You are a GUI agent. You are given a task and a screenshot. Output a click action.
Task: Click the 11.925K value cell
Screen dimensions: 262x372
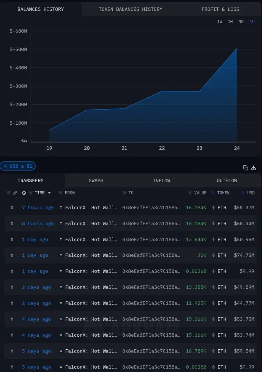tap(196, 303)
